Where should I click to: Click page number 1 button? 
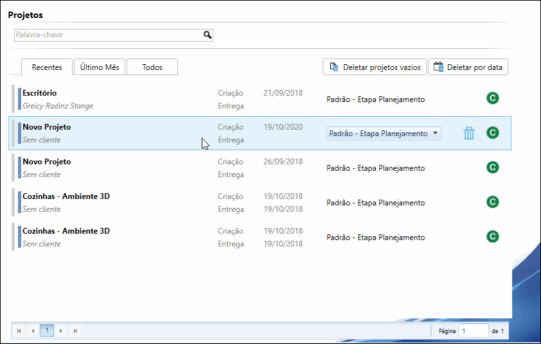47,331
